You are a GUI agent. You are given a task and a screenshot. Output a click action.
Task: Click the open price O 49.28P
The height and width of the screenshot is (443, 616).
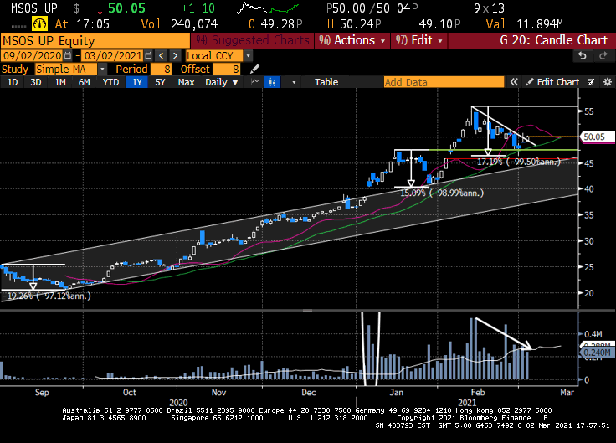[x=275, y=24]
